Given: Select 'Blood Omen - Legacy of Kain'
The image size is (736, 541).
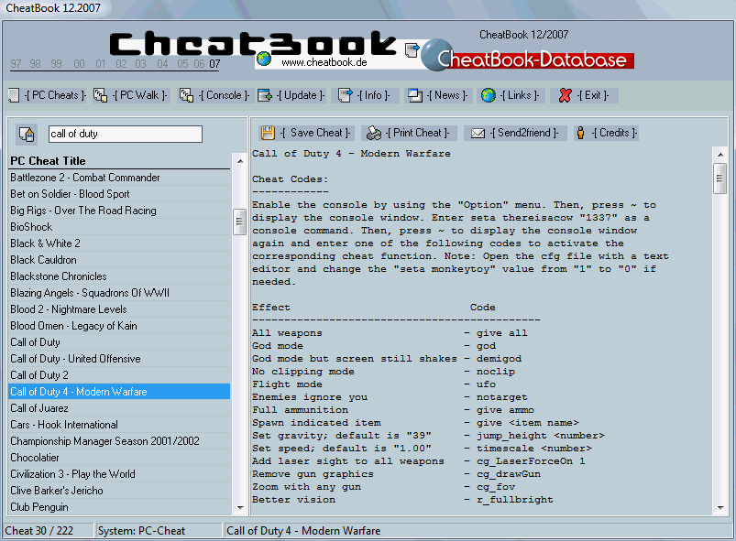Looking at the screenshot, I should pyautogui.click(x=120, y=326).
